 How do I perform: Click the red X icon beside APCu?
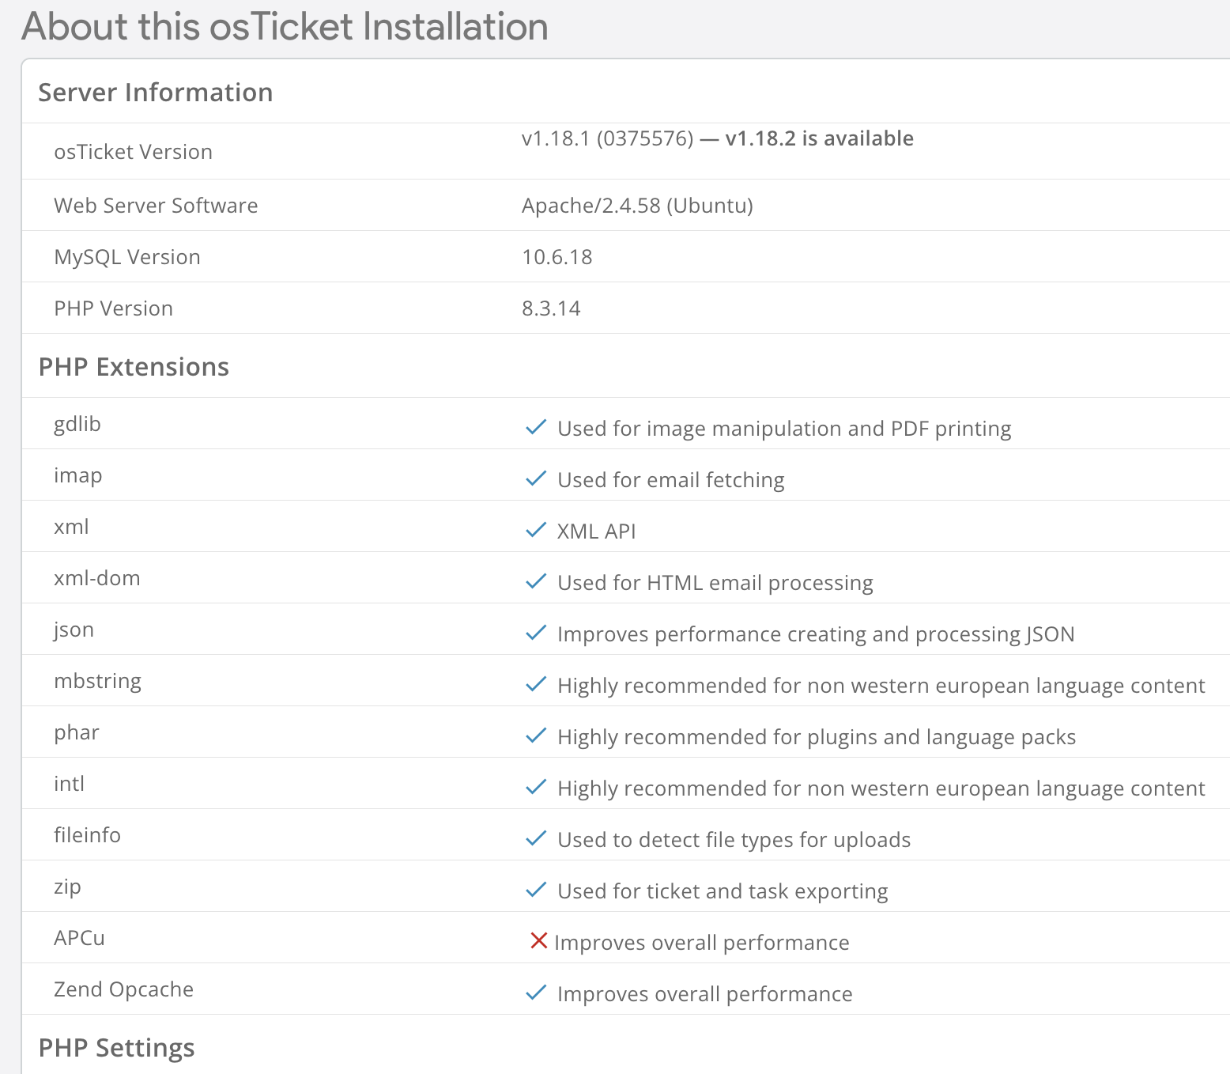(x=538, y=941)
